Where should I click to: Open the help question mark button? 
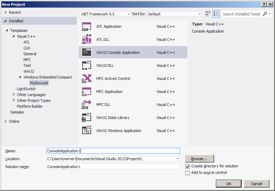(x=264, y=4)
